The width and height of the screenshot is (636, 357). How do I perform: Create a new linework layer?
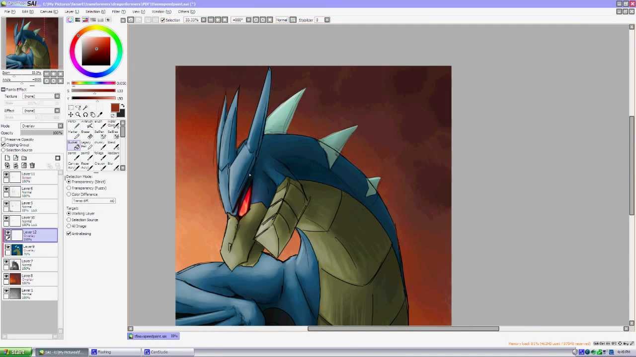point(15,158)
